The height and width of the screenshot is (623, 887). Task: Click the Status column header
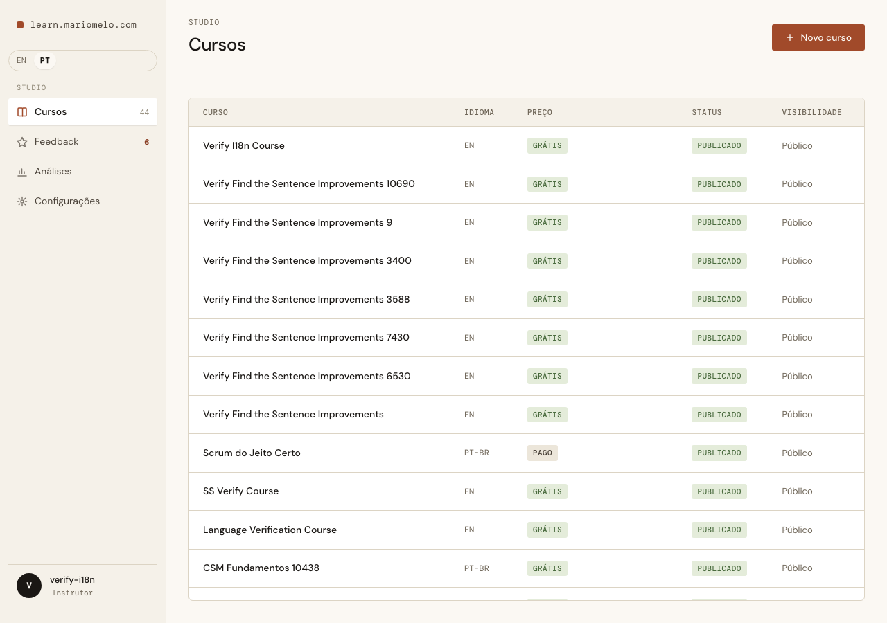(707, 112)
